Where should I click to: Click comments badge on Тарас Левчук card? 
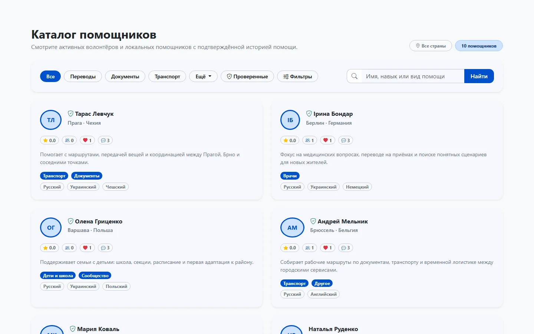click(105, 140)
